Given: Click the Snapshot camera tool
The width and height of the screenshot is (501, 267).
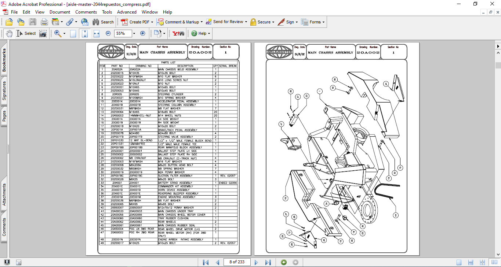Looking at the screenshot, I should (43, 33).
